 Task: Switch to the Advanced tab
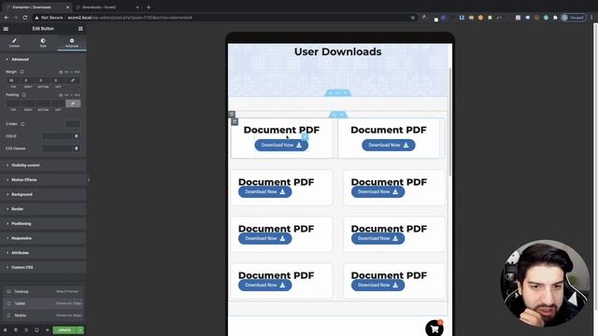(72, 43)
